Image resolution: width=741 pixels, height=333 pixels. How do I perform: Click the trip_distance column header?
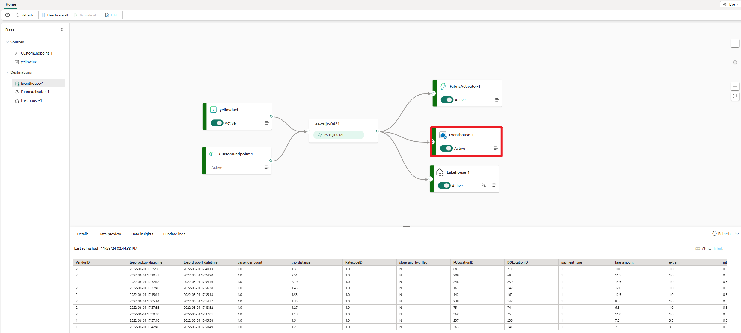(x=316, y=262)
